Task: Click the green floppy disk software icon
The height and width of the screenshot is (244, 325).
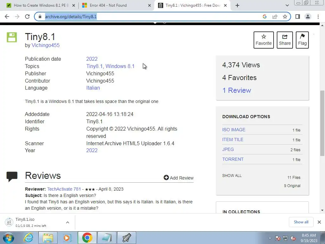Action: [x=12, y=37]
